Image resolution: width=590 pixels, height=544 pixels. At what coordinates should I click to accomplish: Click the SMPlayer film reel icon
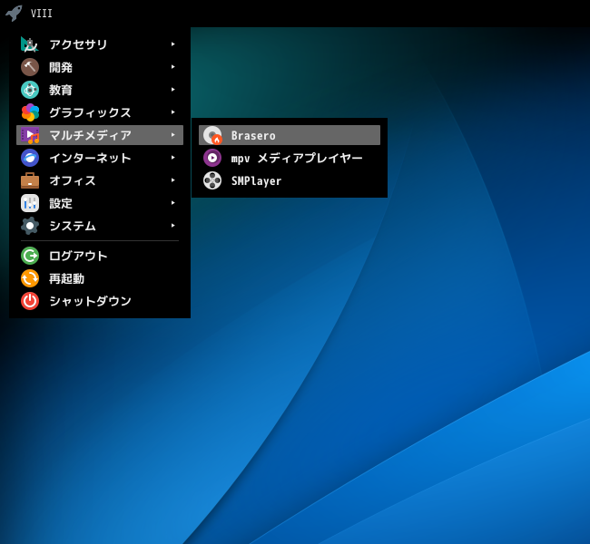click(212, 180)
